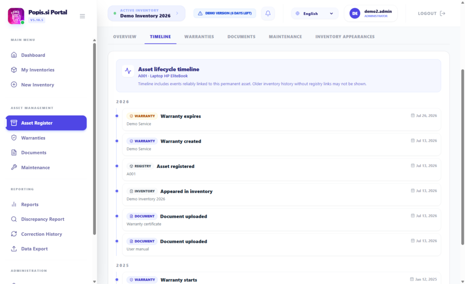This screenshot has width=465, height=284.
Task: Click the 'Jul 13, 2026' date on Asset registered
Action: (x=426, y=166)
